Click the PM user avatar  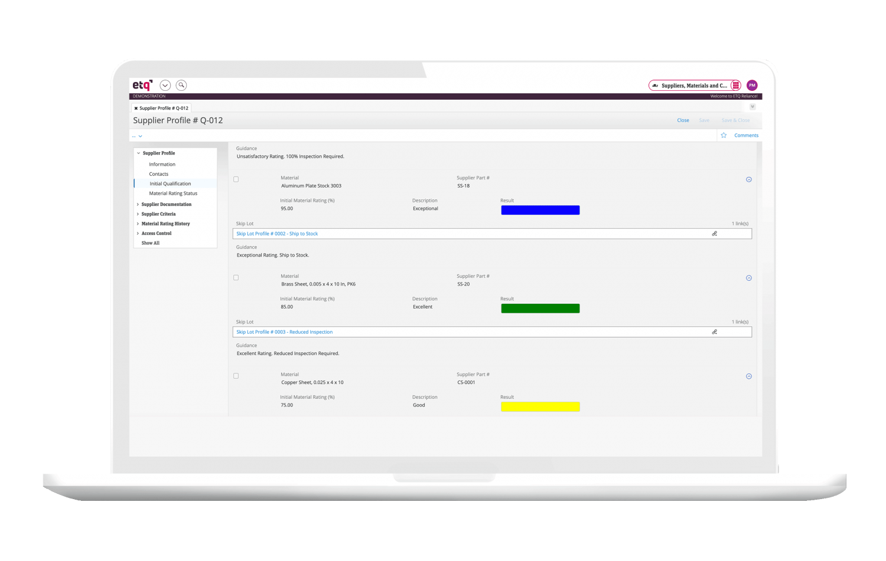click(x=752, y=86)
